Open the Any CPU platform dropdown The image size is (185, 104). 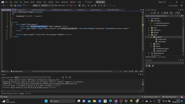pyautogui.click(x=48, y=5)
